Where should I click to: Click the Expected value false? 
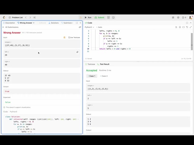(x=8, y=102)
